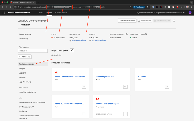Click Add service button

25,57
